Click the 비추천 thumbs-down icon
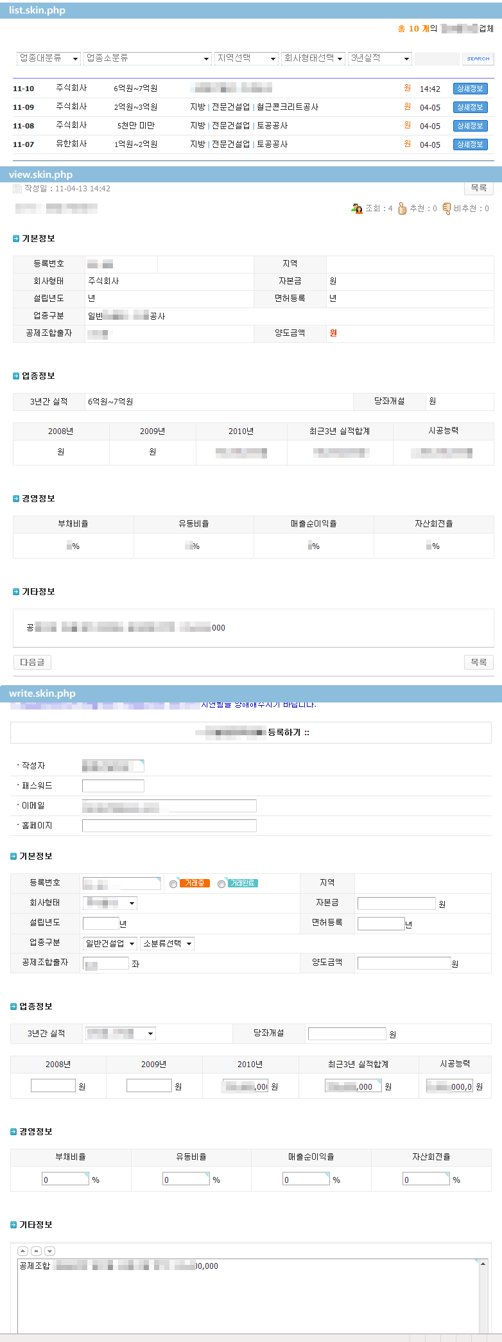Image resolution: width=502 pixels, height=1342 pixels. 446,208
